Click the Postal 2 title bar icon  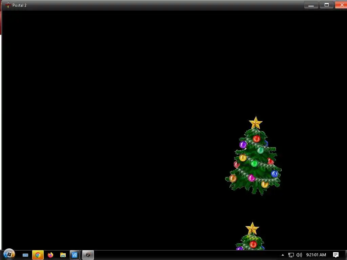8,5
